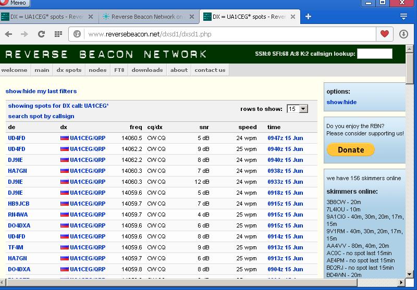The height and width of the screenshot is (290, 417).
Task: Go back with the browser back arrow
Action: click(x=8, y=34)
